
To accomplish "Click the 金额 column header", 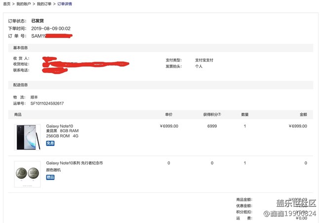I will coord(303,114).
